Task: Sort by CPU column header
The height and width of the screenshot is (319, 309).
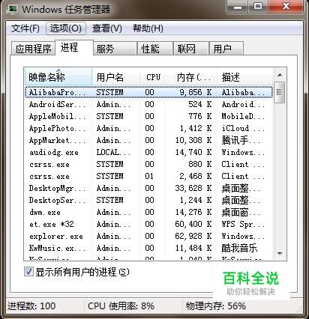Action: click(152, 77)
